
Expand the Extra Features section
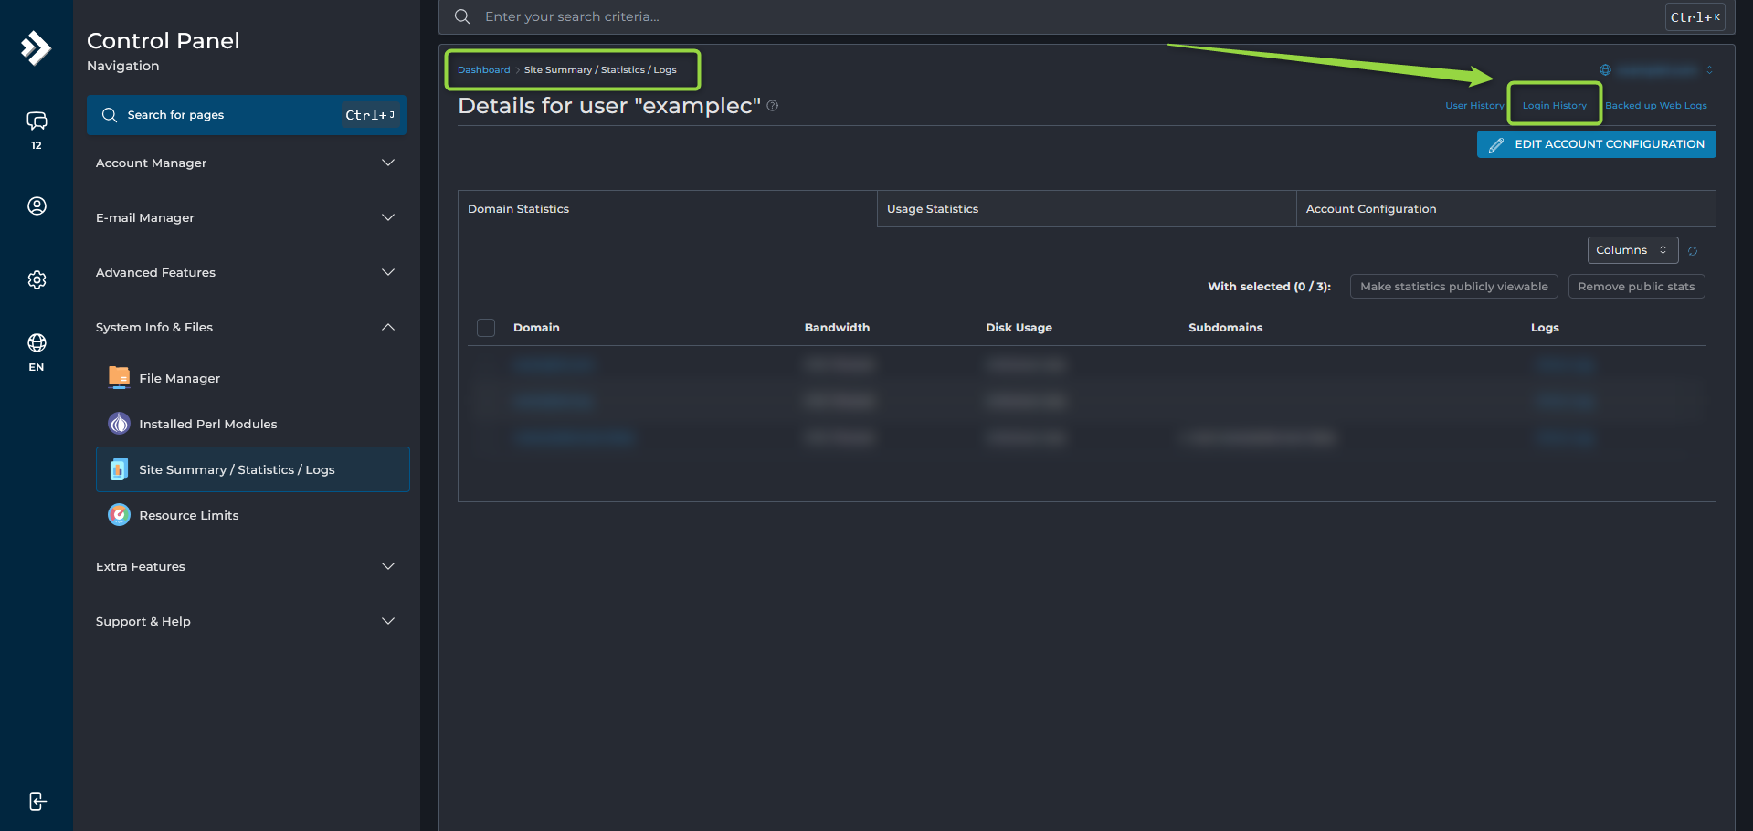[x=247, y=566]
